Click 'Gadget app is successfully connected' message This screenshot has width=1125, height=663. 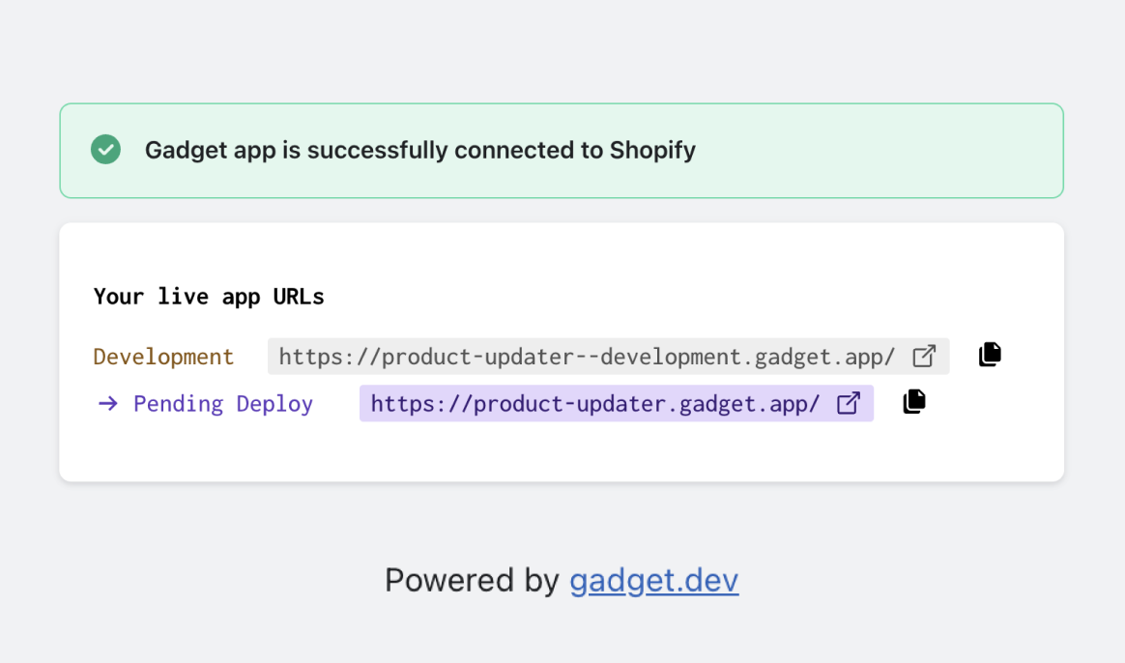[x=419, y=150]
